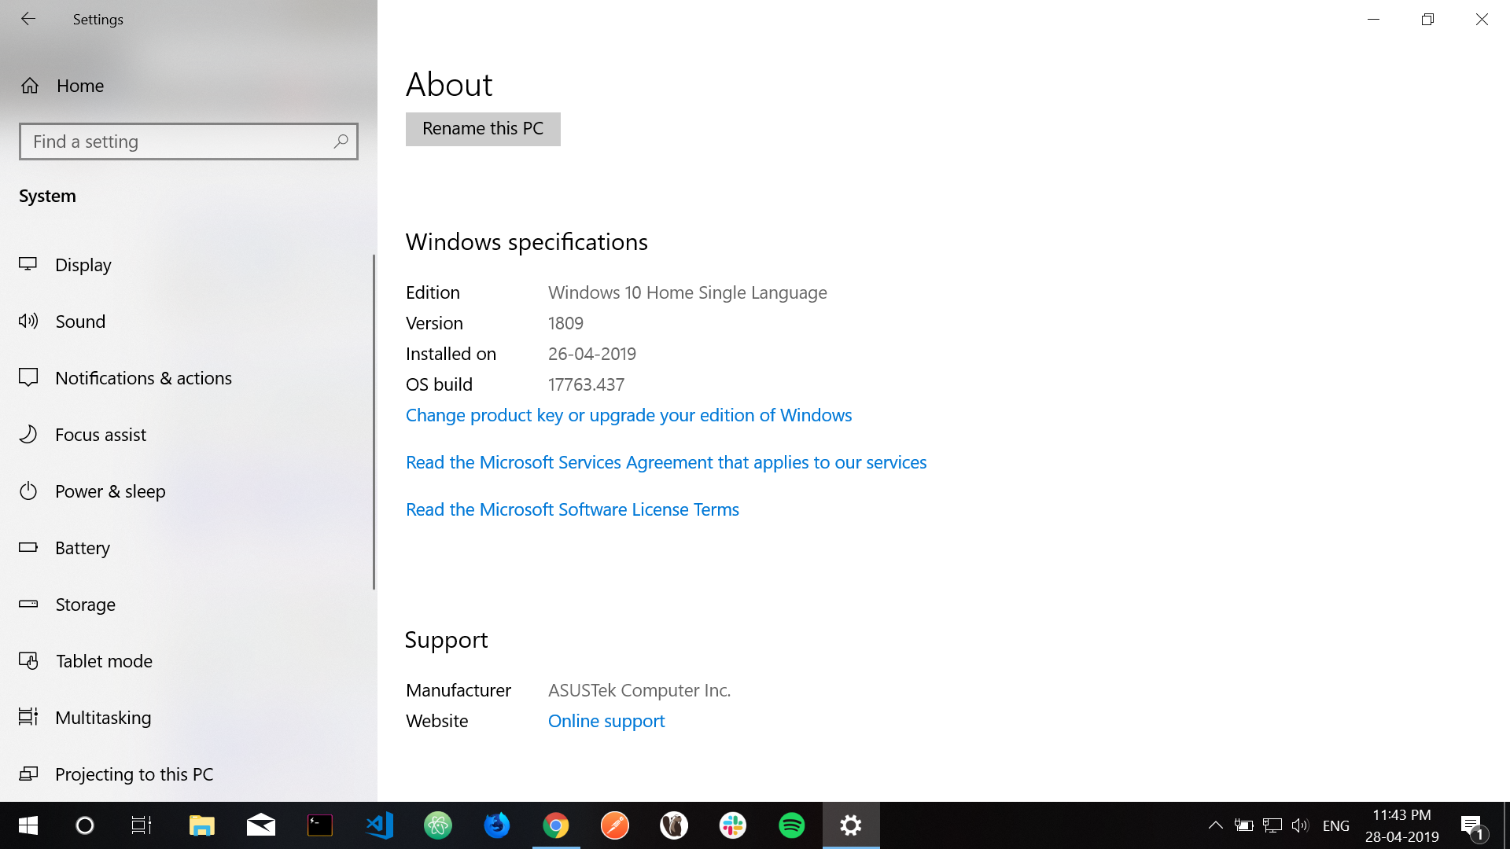Read the Microsoft Services Agreement link
1510x849 pixels.
(666, 462)
